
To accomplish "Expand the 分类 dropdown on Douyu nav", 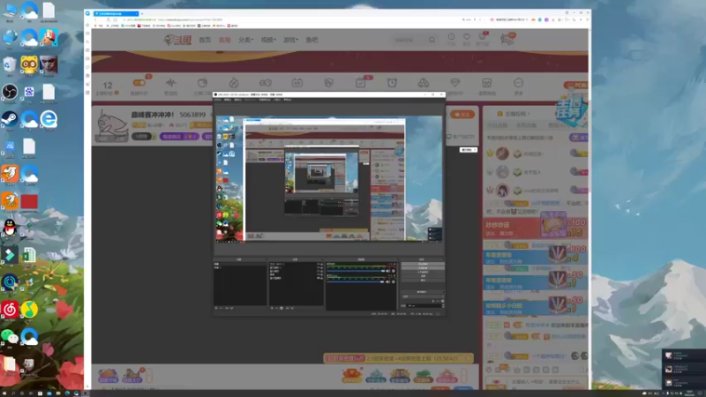I will tap(246, 40).
